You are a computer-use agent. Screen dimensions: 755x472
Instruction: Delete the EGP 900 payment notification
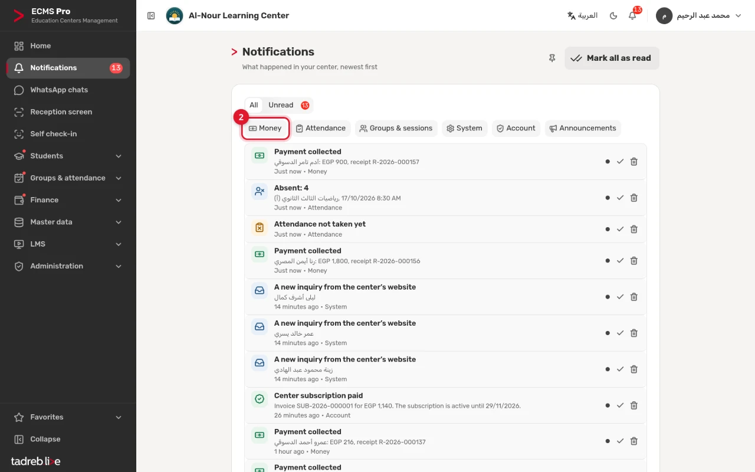tap(634, 162)
